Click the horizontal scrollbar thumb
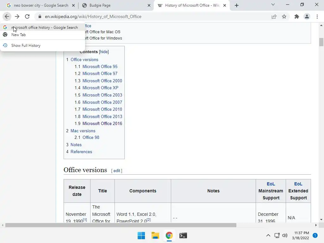The width and height of the screenshot is (324, 243). [121, 225]
